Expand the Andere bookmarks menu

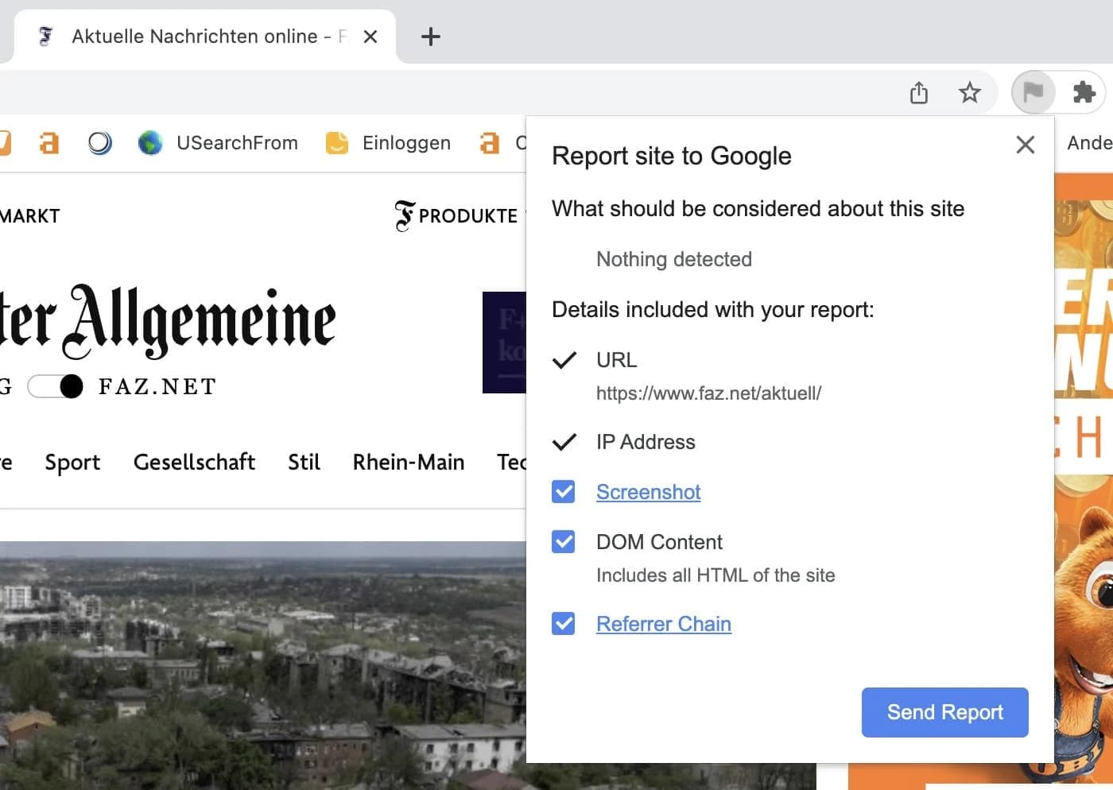tap(1091, 143)
